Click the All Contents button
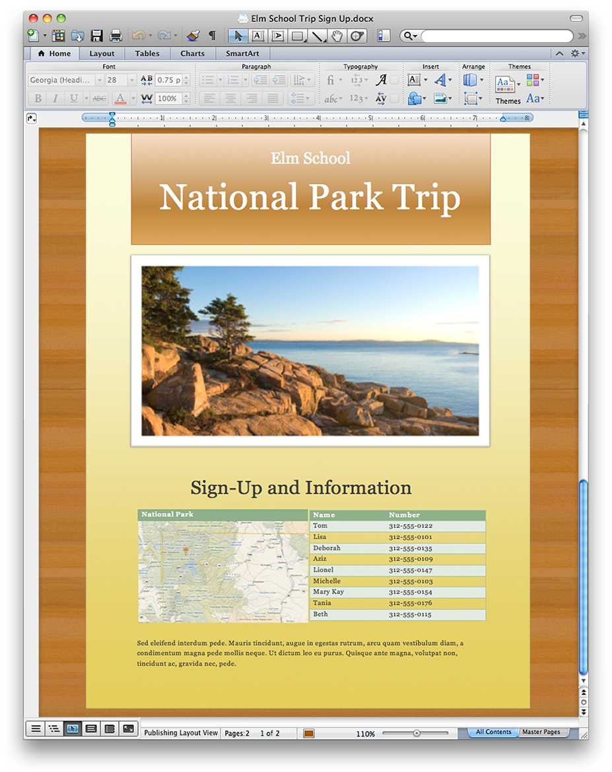612x772 pixels. (493, 732)
